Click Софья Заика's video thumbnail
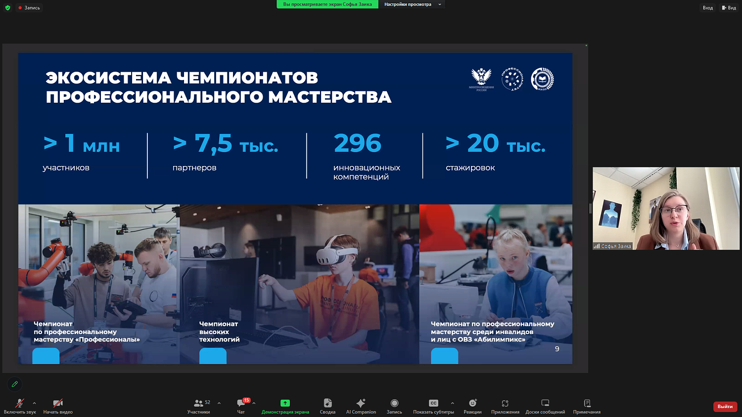Image resolution: width=742 pixels, height=417 pixels. pos(666,208)
